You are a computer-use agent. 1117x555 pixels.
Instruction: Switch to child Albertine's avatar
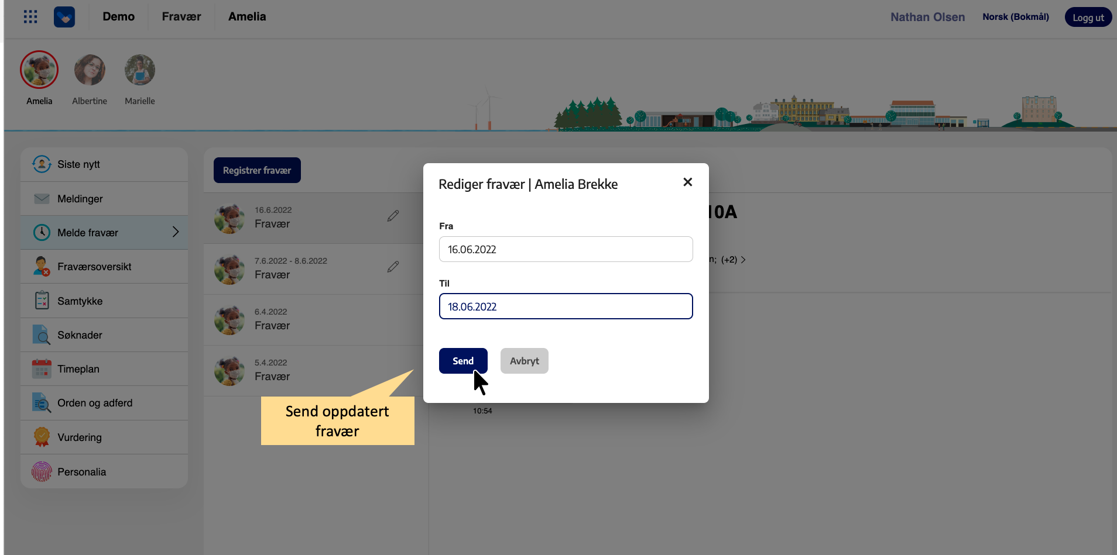click(90, 71)
